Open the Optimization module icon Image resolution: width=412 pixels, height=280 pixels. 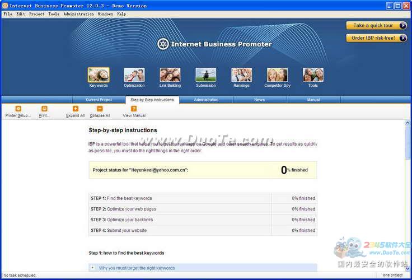tap(134, 74)
